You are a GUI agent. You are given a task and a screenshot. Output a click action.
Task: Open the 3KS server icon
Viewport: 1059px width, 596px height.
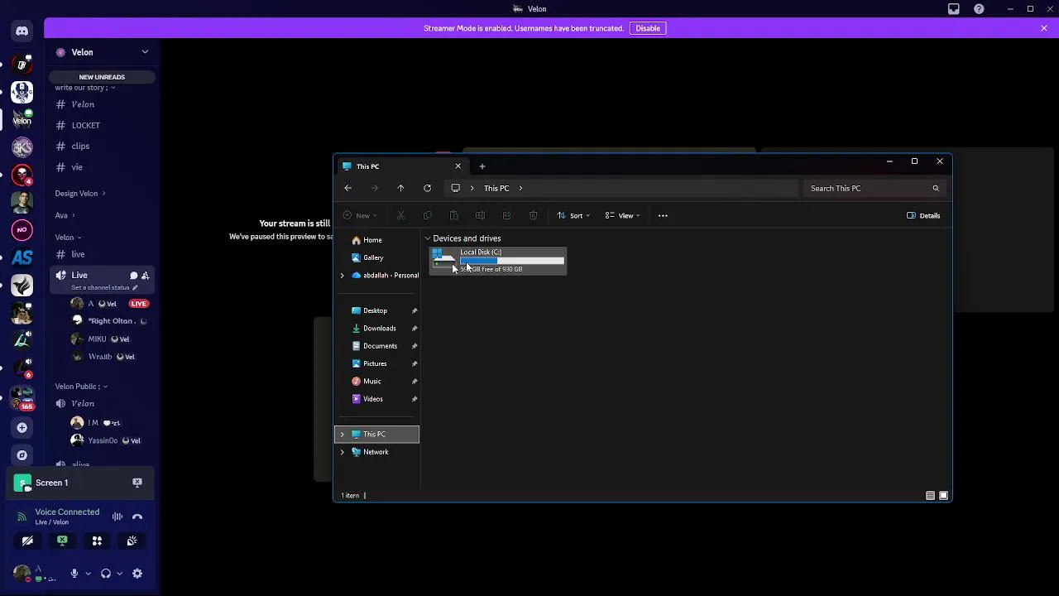(22, 147)
